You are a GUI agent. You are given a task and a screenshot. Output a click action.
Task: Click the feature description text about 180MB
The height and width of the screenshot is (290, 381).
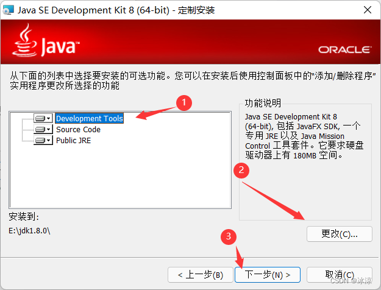(304, 136)
